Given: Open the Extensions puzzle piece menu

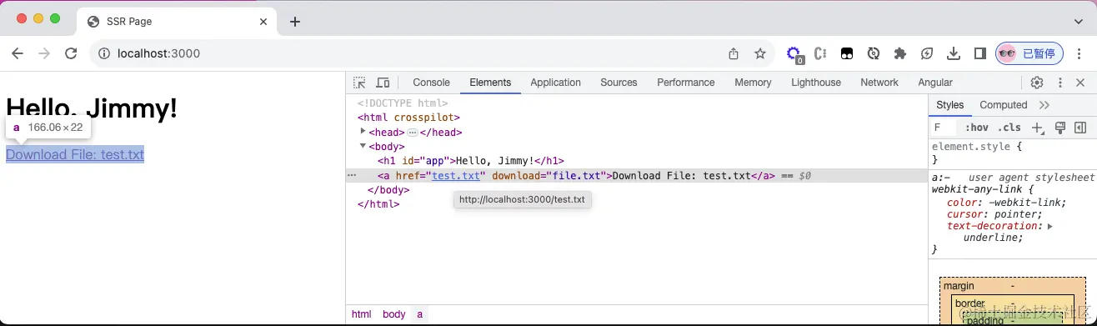Looking at the screenshot, I should (899, 53).
